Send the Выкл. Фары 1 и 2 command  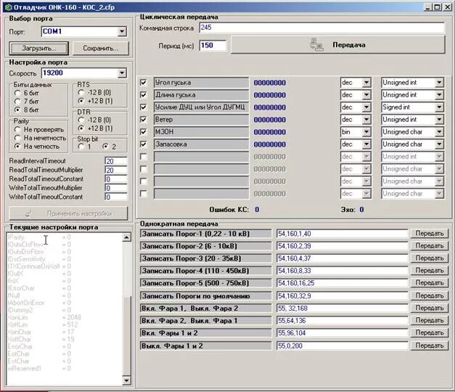429,346
